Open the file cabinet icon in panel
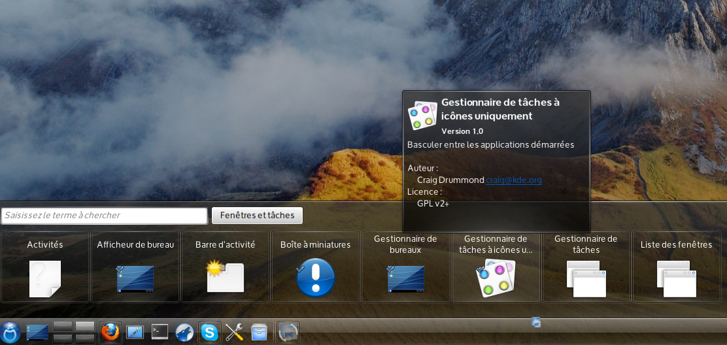The width and height of the screenshot is (727, 345). coord(259,333)
